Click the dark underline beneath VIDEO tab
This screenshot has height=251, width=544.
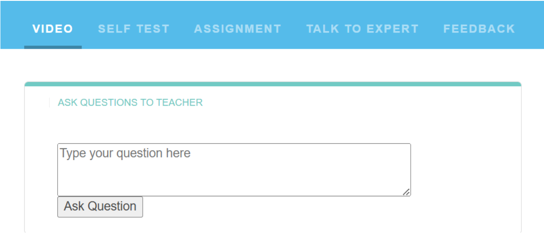pyautogui.click(x=53, y=47)
